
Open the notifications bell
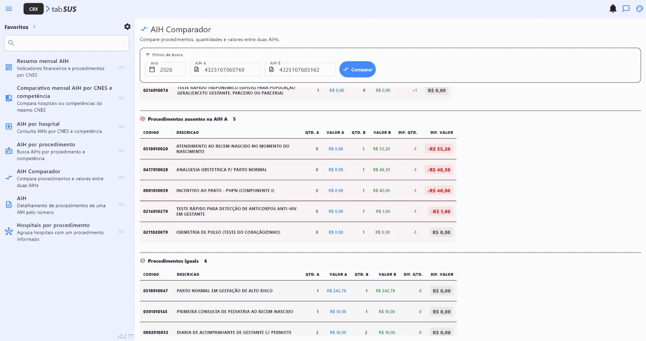(x=613, y=8)
